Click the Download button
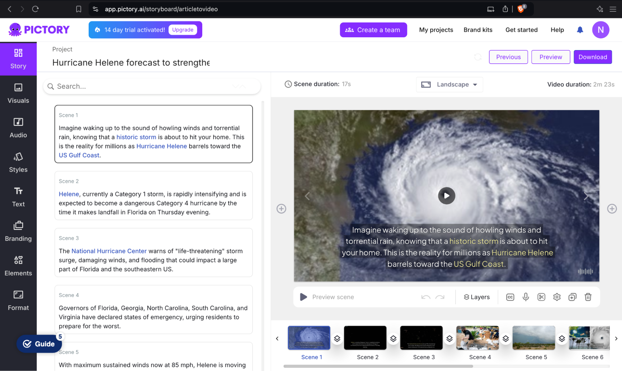Image resolution: width=622 pixels, height=371 pixels. pos(592,57)
